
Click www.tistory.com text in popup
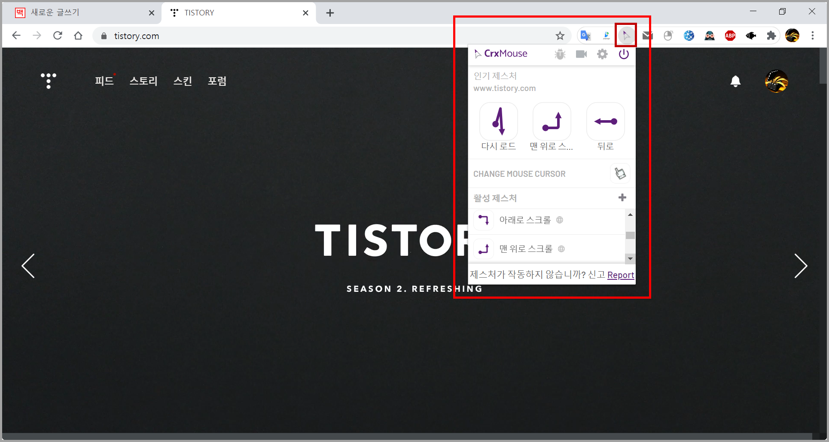505,88
